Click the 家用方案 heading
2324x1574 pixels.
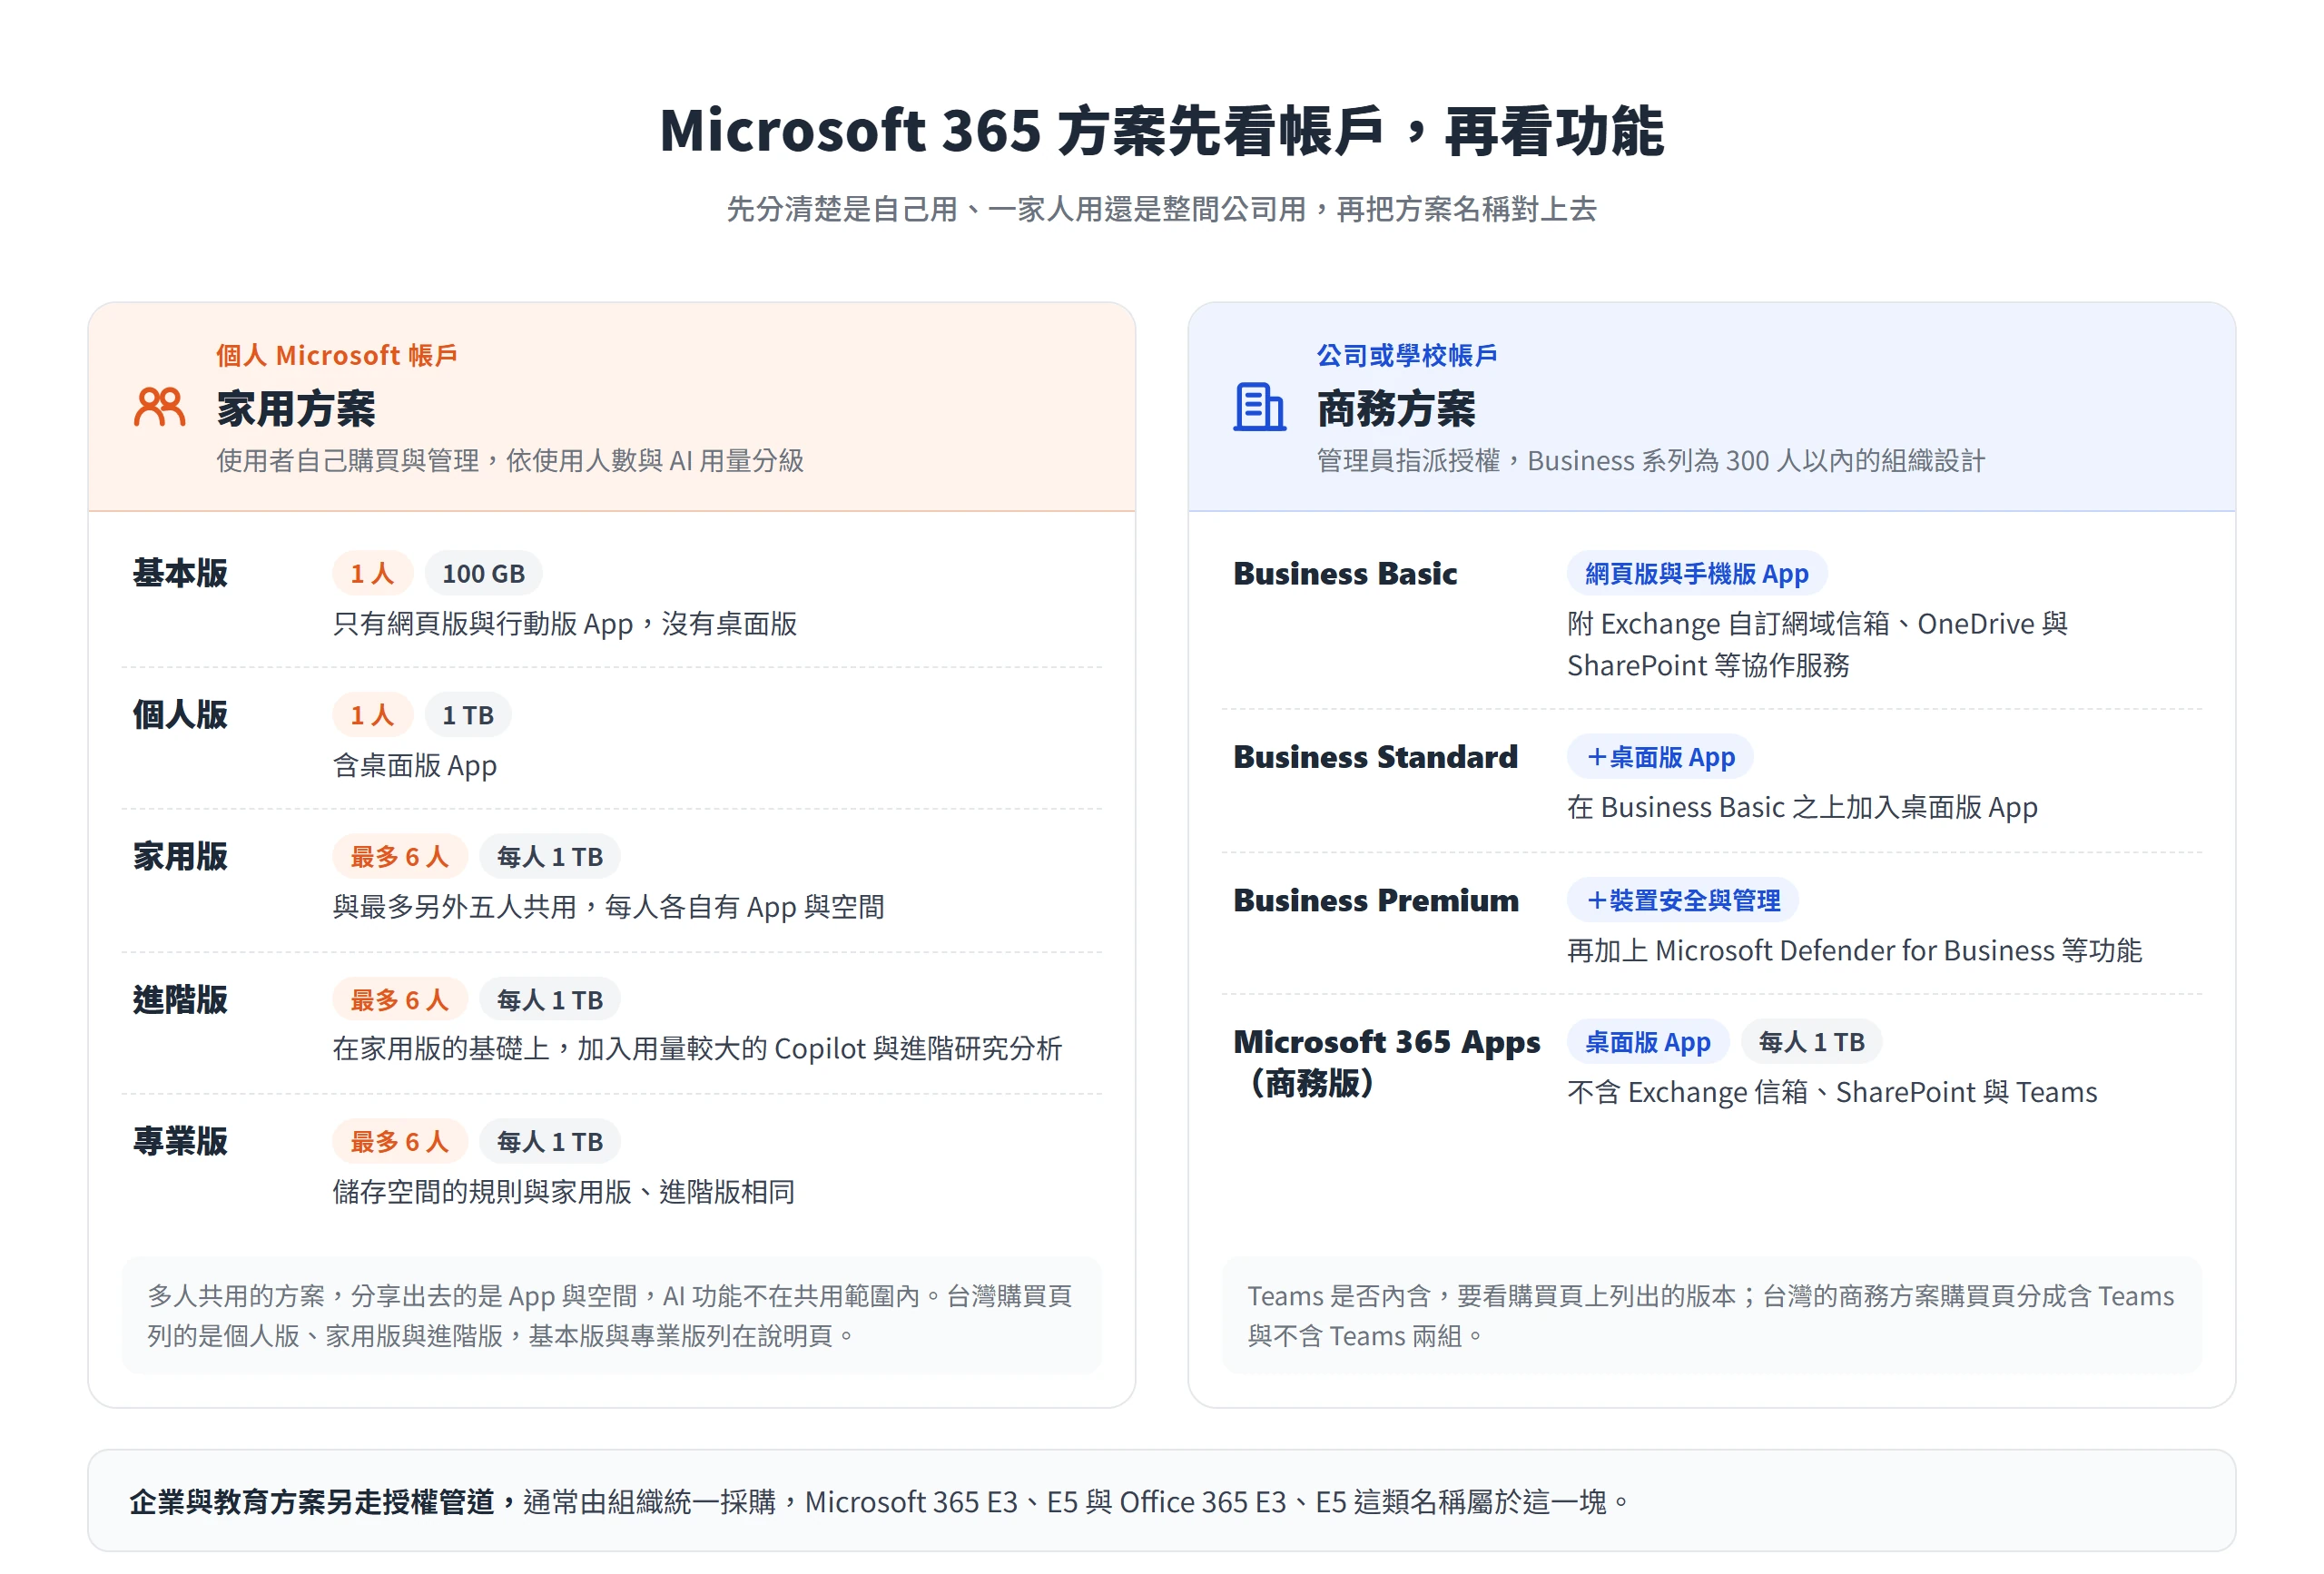click(x=296, y=408)
